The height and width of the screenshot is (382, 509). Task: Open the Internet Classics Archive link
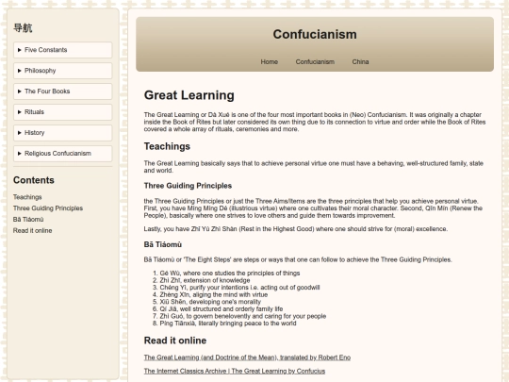235,371
